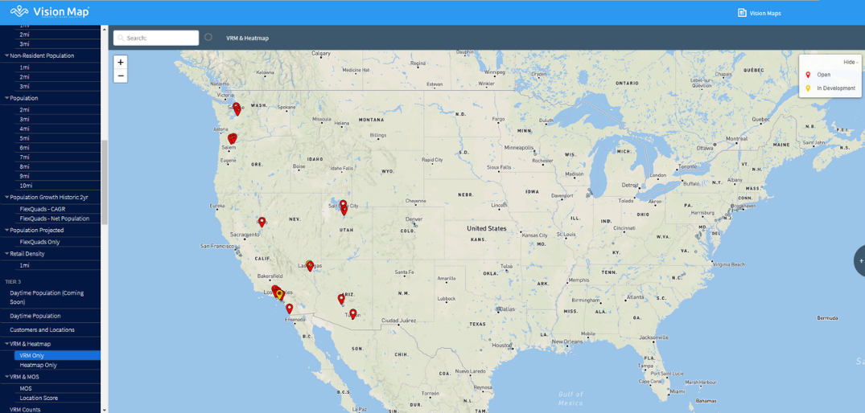Switch to the Heatmap Only layer
The width and height of the screenshot is (865, 413).
[38, 365]
